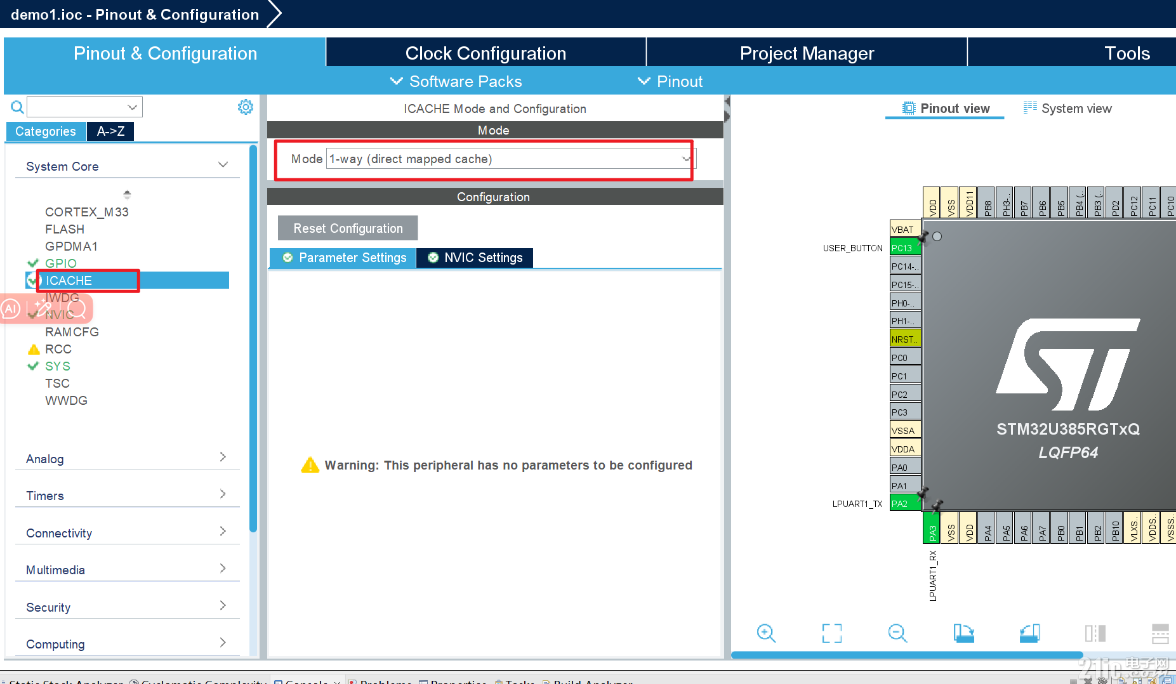Click the VDDA pin on the chip
Image resolution: width=1176 pixels, height=684 pixels.
click(x=906, y=449)
